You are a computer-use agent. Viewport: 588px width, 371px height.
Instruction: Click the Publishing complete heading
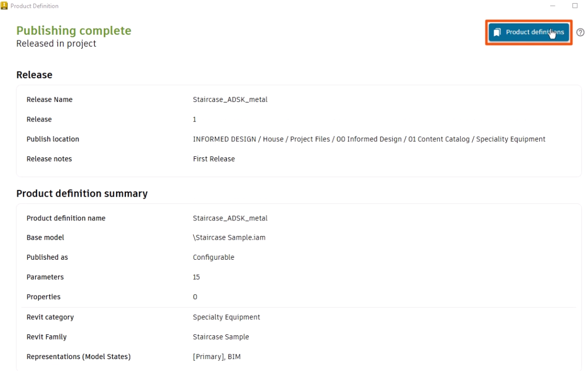[74, 31]
